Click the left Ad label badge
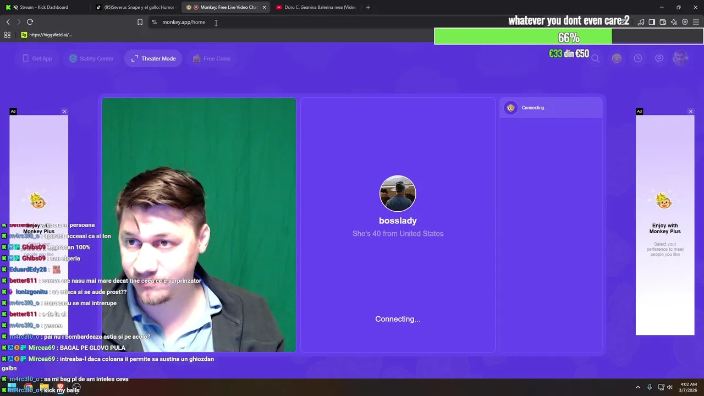Screen dimensions: 704x396 point(13,112)
